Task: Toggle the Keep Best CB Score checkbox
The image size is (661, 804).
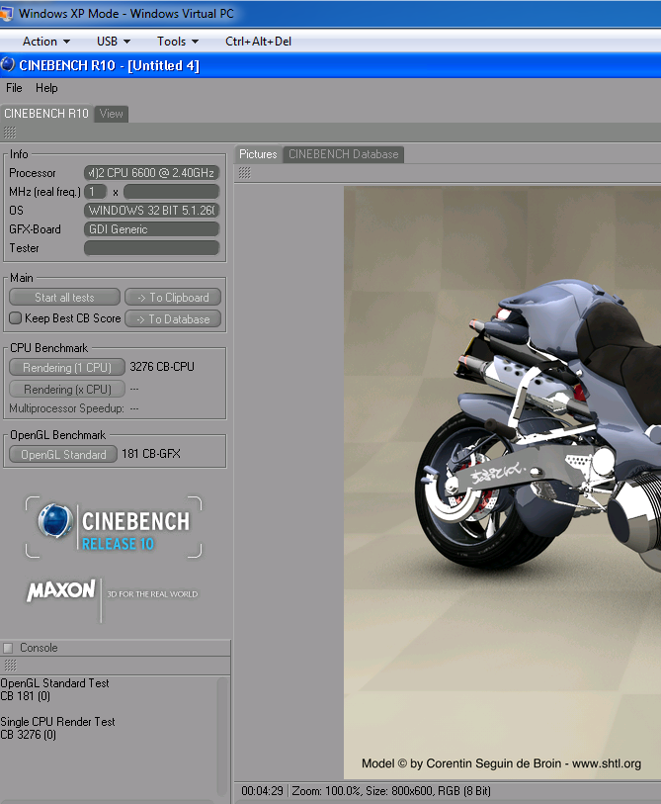Action: [16, 317]
